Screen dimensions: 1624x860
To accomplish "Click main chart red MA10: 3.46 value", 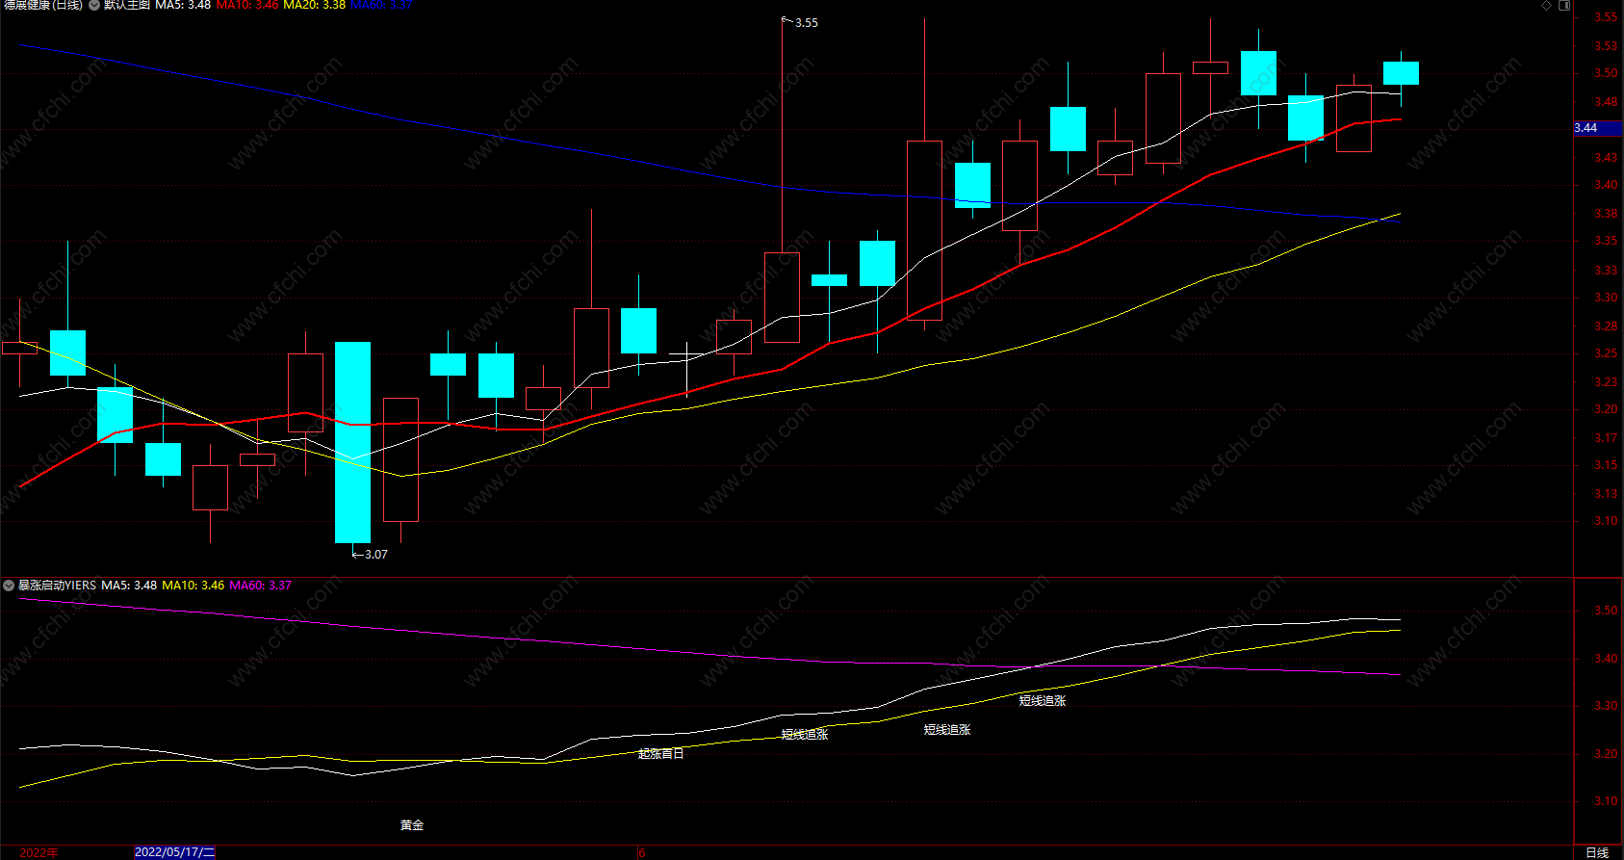I will click(247, 6).
